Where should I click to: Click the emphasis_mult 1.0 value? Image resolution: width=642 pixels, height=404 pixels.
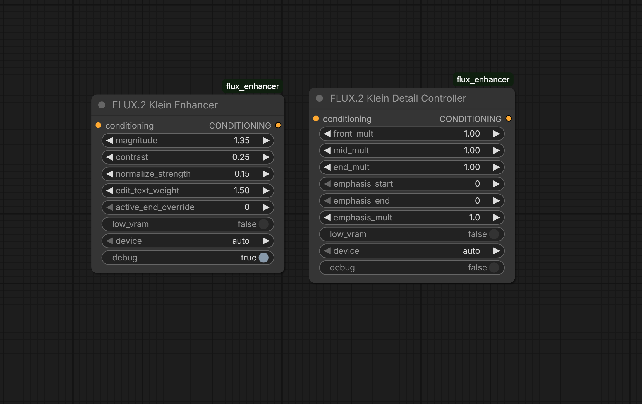(x=474, y=217)
